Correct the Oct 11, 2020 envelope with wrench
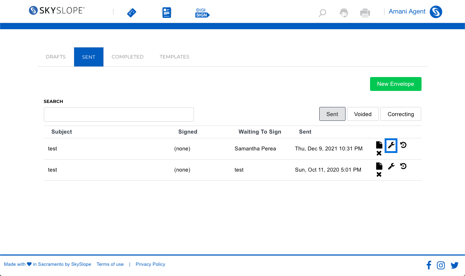This screenshot has height=276, width=465. [391, 166]
